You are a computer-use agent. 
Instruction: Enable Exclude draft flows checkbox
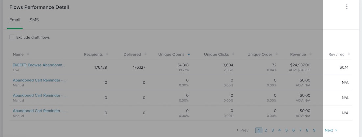(12, 37)
